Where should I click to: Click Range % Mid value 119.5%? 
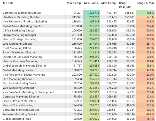(x=149, y=13)
